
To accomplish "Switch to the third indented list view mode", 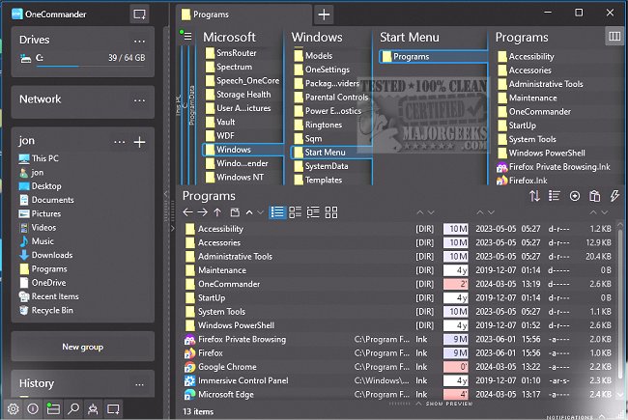I will coord(313,212).
